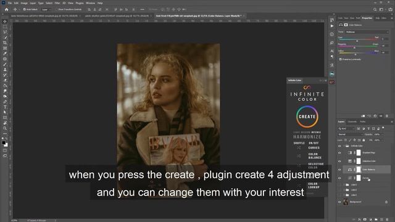Image resolution: width=395 pixels, height=222 pixels.
Task: Click the Background layer thumbnail
Action: point(346,202)
